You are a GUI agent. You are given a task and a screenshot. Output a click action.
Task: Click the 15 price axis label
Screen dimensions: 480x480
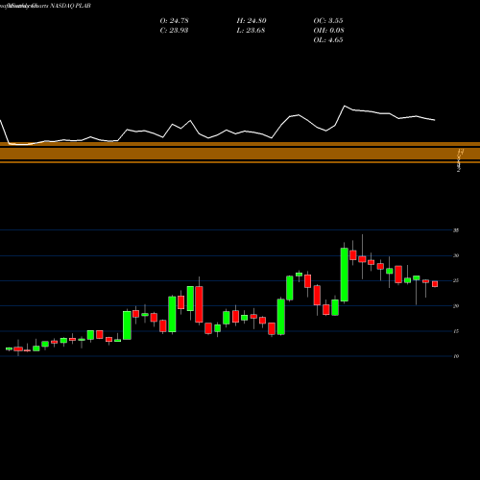pyautogui.click(x=456, y=331)
